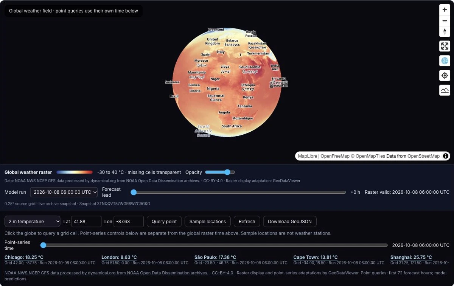Screen dimensions: 454x286
Task: Open the NOAA NWS NCEP GFS footer link
Action: pos(106,273)
